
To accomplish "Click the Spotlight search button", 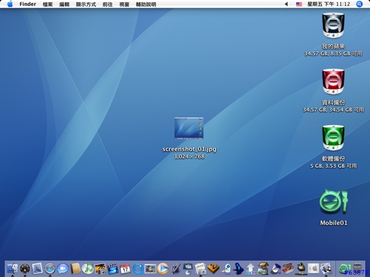I will (360, 4).
